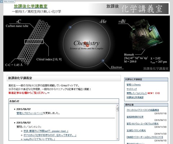Click the (2014/11/30) article date
This screenshot has width=173, height=144.
click(x=160, y=127)
